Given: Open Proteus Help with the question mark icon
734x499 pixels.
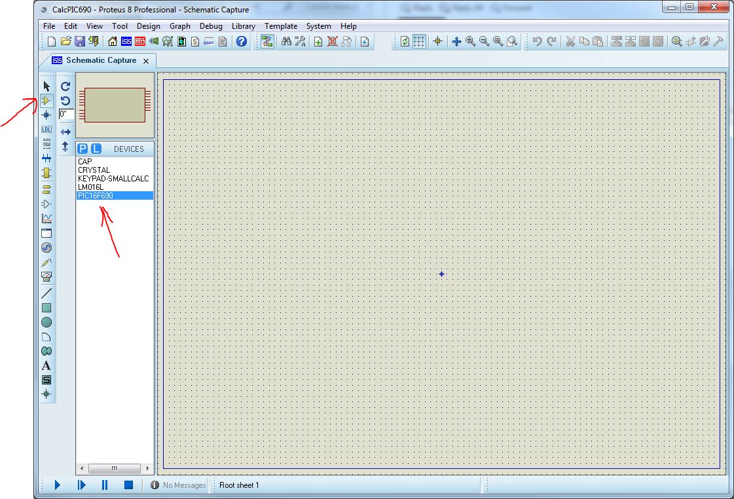Looking at the screenshot, I should pos(242,41).
